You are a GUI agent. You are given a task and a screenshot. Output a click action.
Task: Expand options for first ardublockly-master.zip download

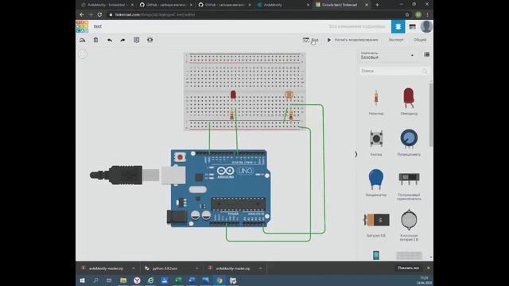(x=134, y=269)
